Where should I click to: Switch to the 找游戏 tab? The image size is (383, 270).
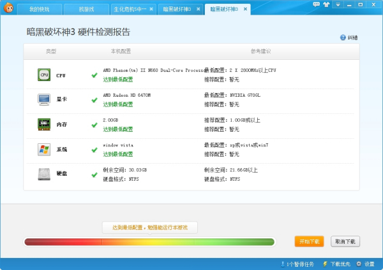click(86, 10)
